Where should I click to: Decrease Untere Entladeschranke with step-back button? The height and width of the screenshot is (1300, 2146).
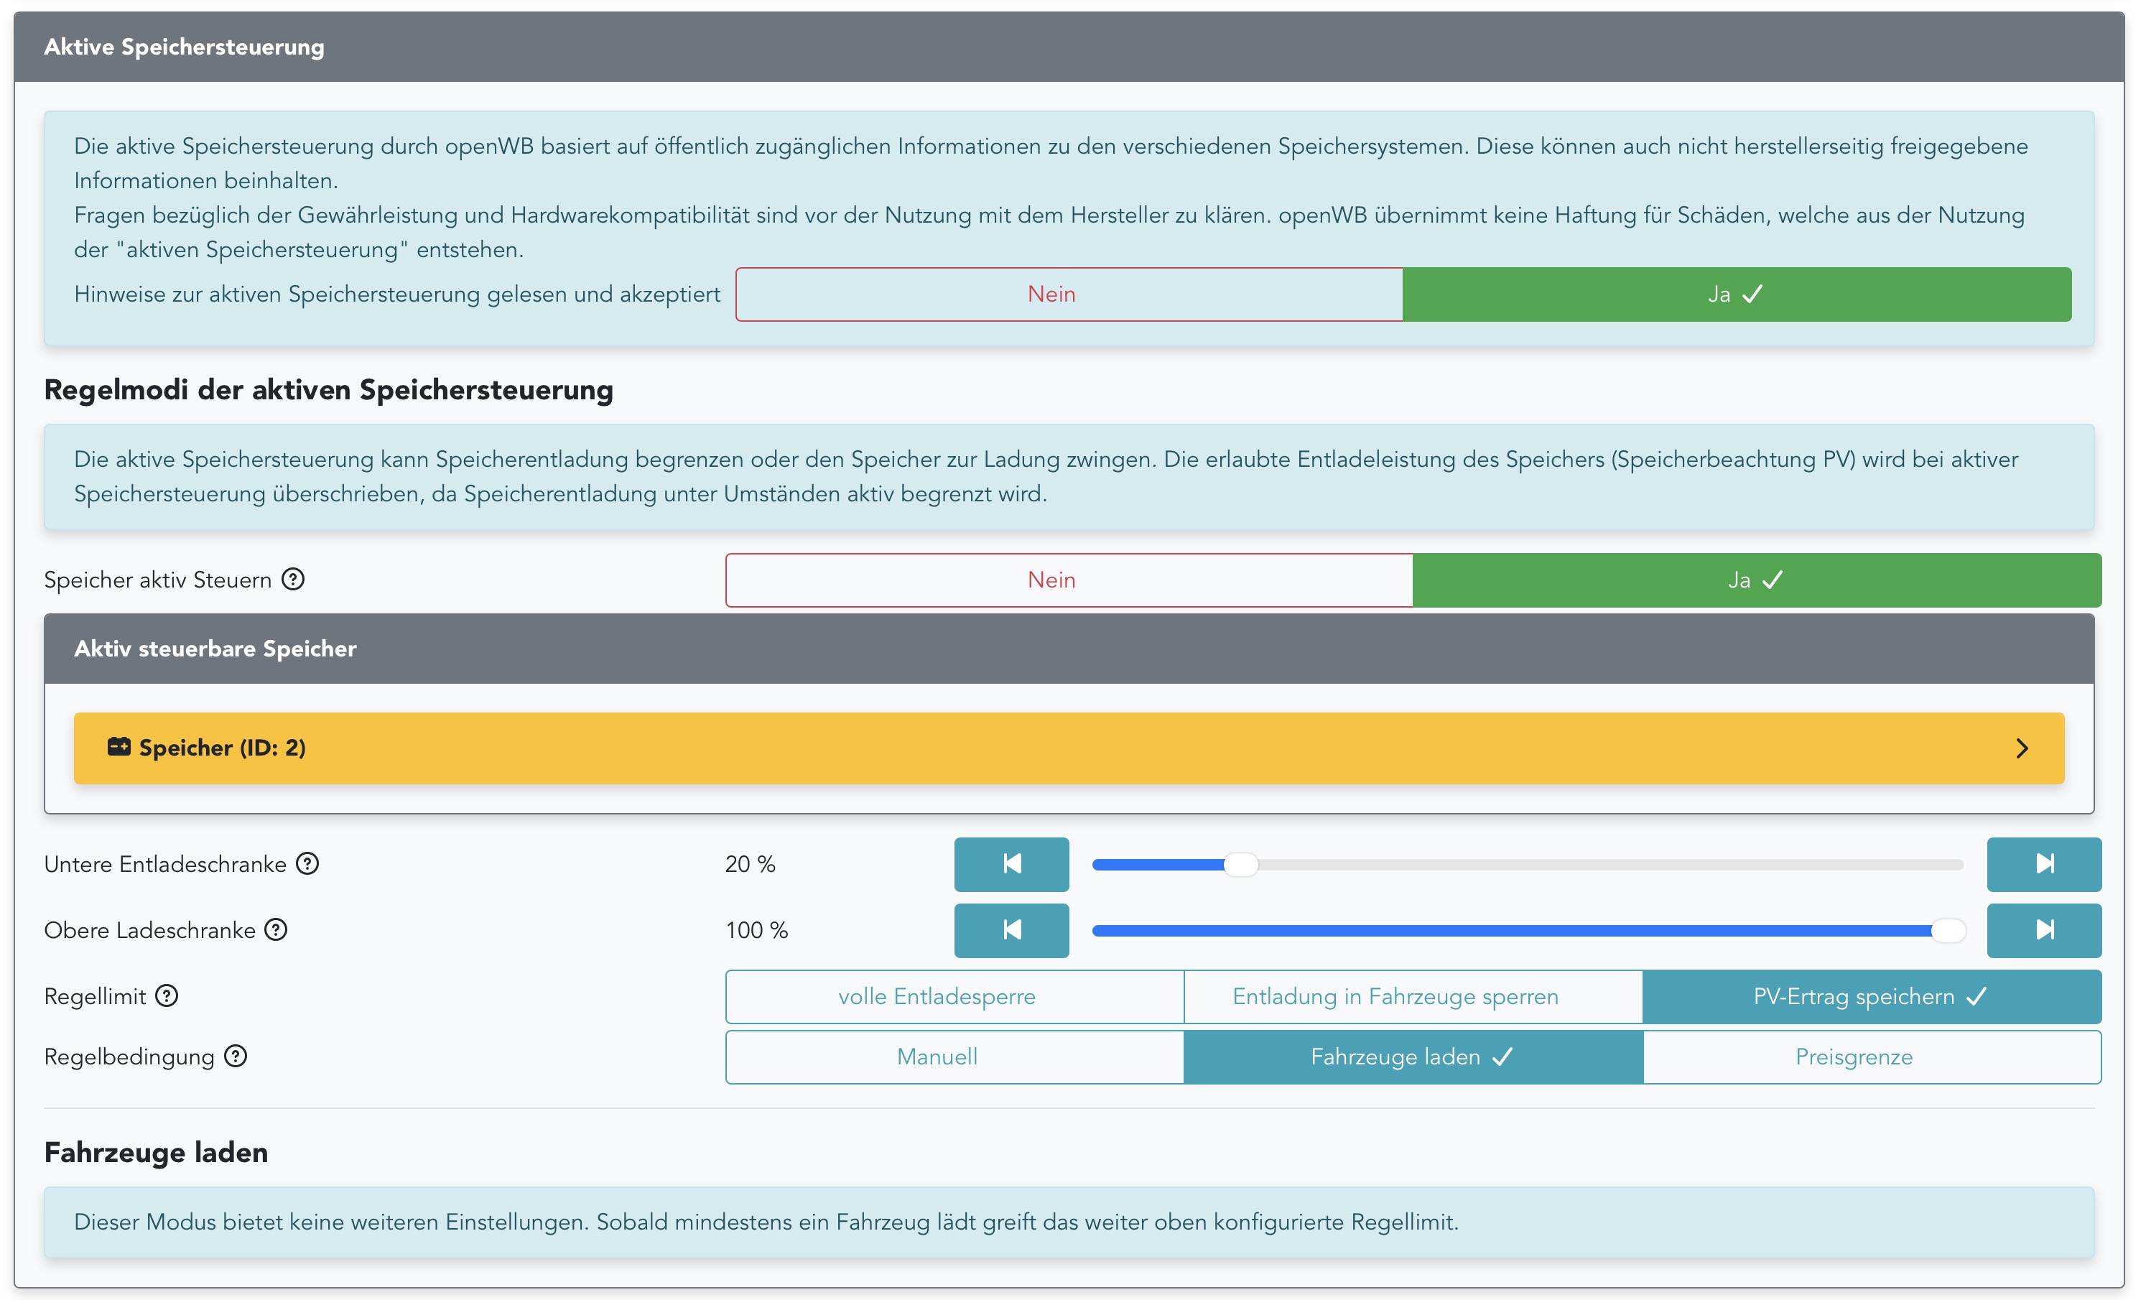point(1011,864)
